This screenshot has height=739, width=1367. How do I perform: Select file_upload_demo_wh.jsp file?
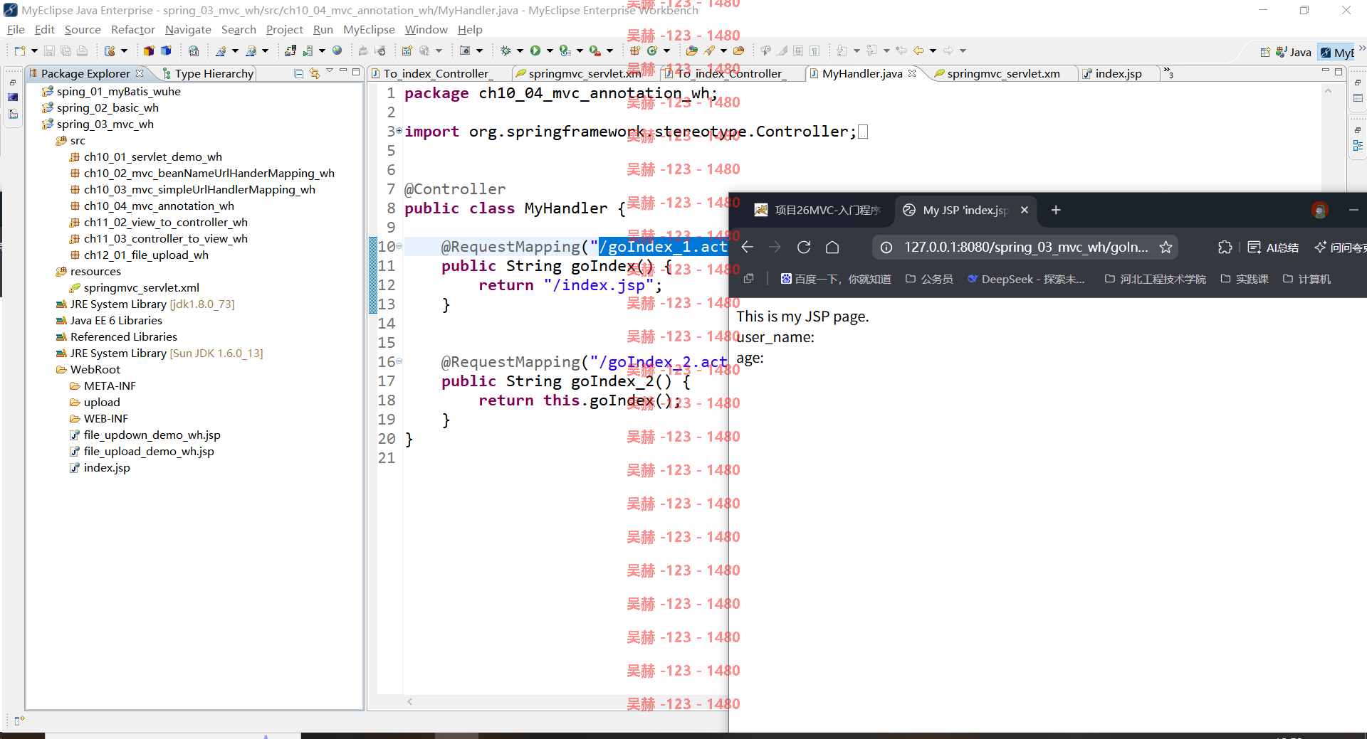[142, 451]
